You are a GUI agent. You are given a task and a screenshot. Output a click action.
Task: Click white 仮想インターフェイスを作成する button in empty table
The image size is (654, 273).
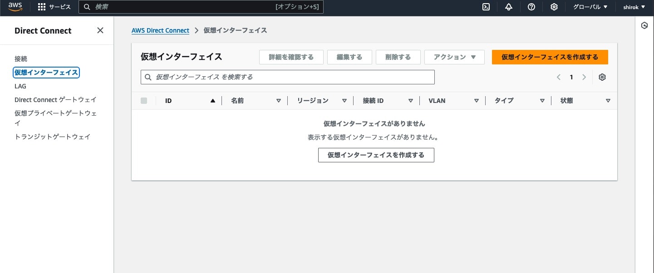pyautogui.click(x=376, y=155)
